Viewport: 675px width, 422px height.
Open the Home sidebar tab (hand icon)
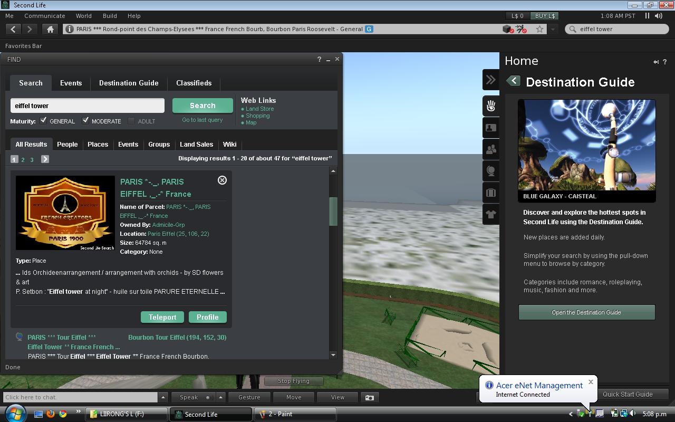pyautogui.click(x=490, y=106)
